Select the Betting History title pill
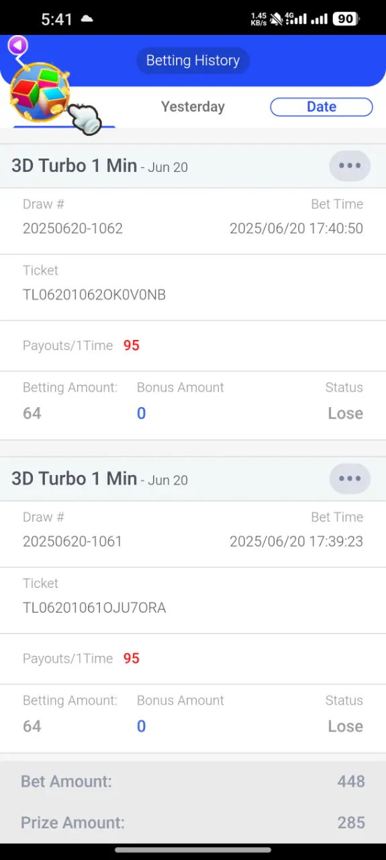 coord(193,60)
